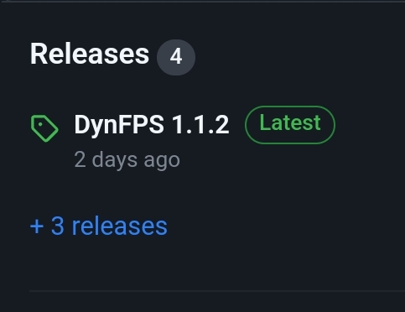
Task: Click the release tag icon
Action: tap(44, 128)
